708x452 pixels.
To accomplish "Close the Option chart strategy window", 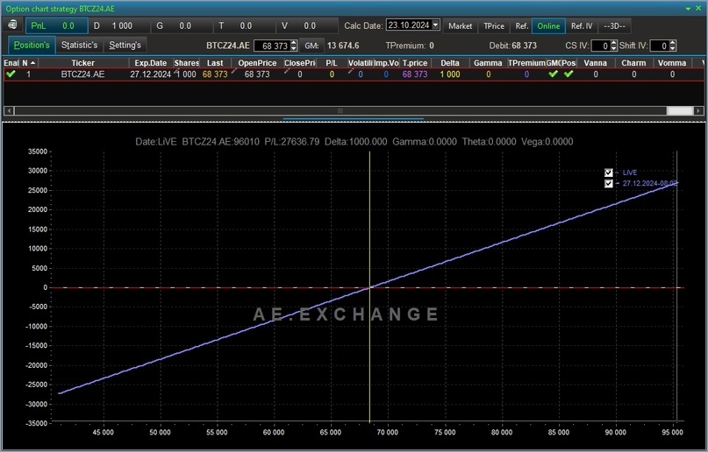I will pyautogui.click(x=698, y=8).
